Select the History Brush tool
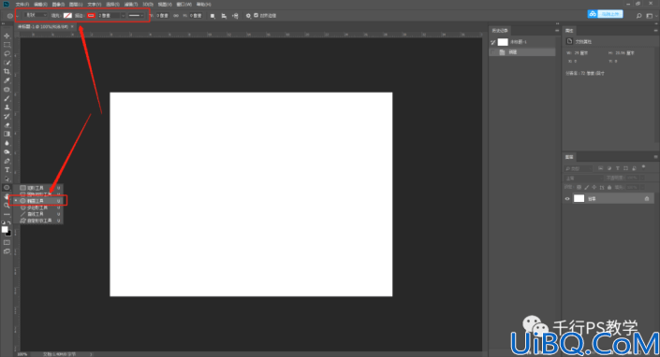The height and width of the screenshot is (357, 660). 7,116
